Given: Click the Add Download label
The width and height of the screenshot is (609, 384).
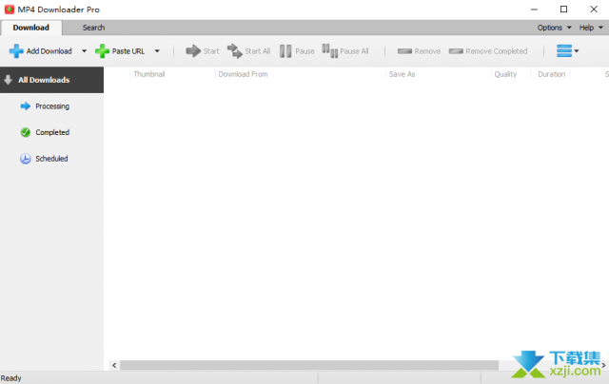Looking at the screenshot, I should [49, 51].
